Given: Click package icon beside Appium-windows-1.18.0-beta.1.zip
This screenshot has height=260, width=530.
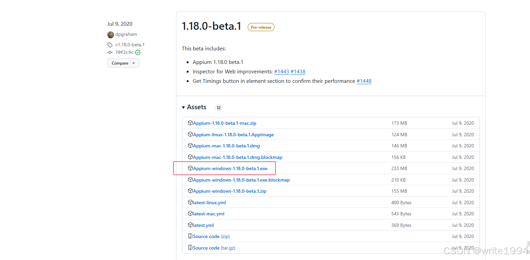Looking at the screenshot, I should click(190, 191).
